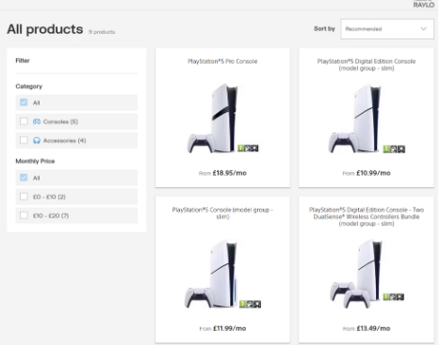
Task: Click badge icons on PS5 Console slim image
Action: click(250, 304)
